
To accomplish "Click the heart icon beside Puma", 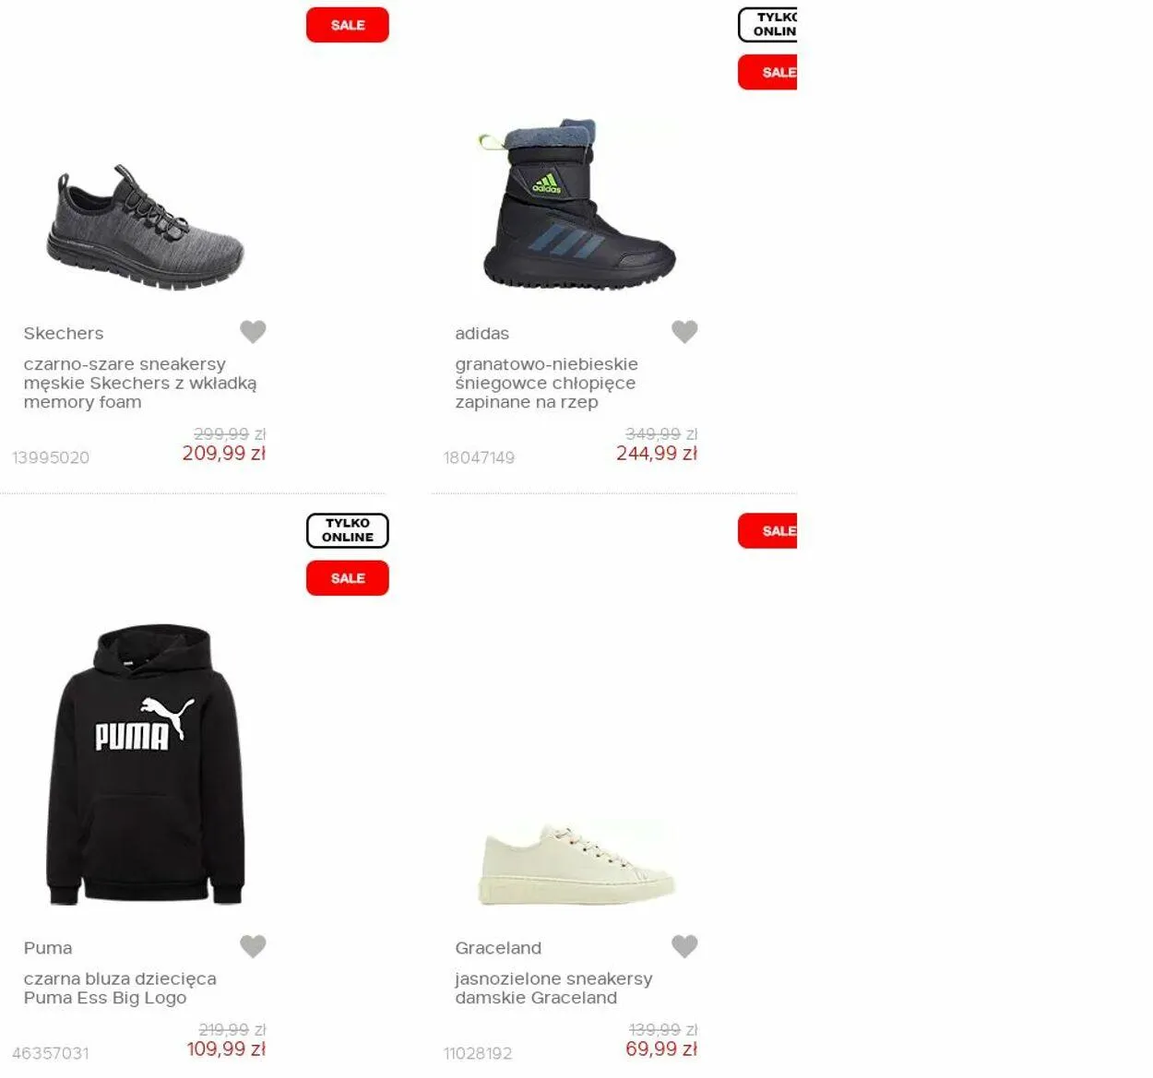I will click(253, 945).
